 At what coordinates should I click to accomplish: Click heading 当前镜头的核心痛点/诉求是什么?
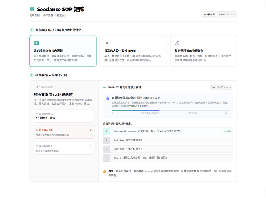pyautogui.click(x=60, y=30)
